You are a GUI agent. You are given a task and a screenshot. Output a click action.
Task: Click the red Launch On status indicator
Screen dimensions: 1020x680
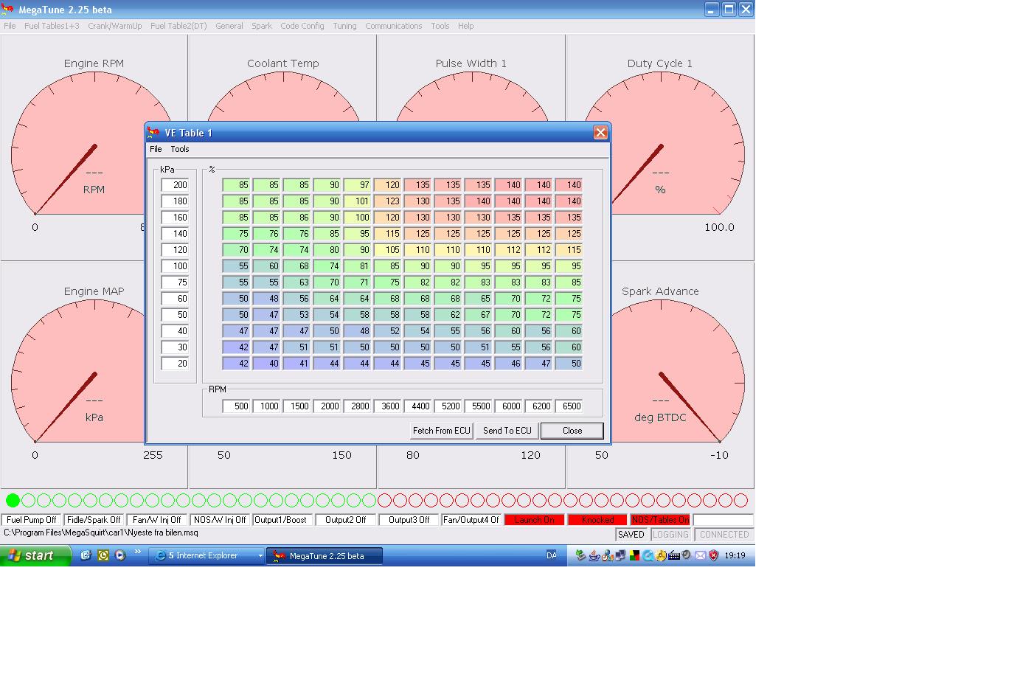(x=535, y=520)
